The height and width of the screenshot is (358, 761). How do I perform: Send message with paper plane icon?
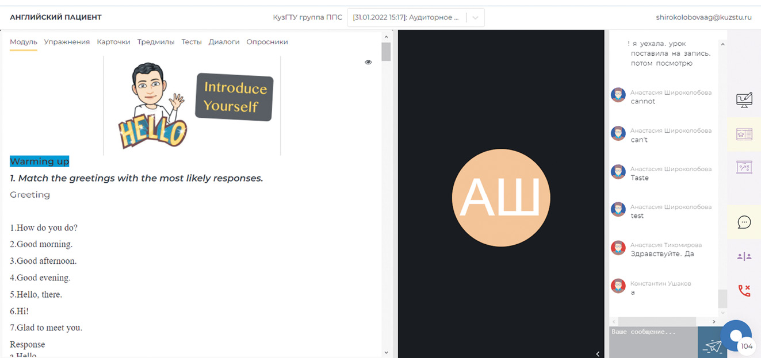[712, 346]
